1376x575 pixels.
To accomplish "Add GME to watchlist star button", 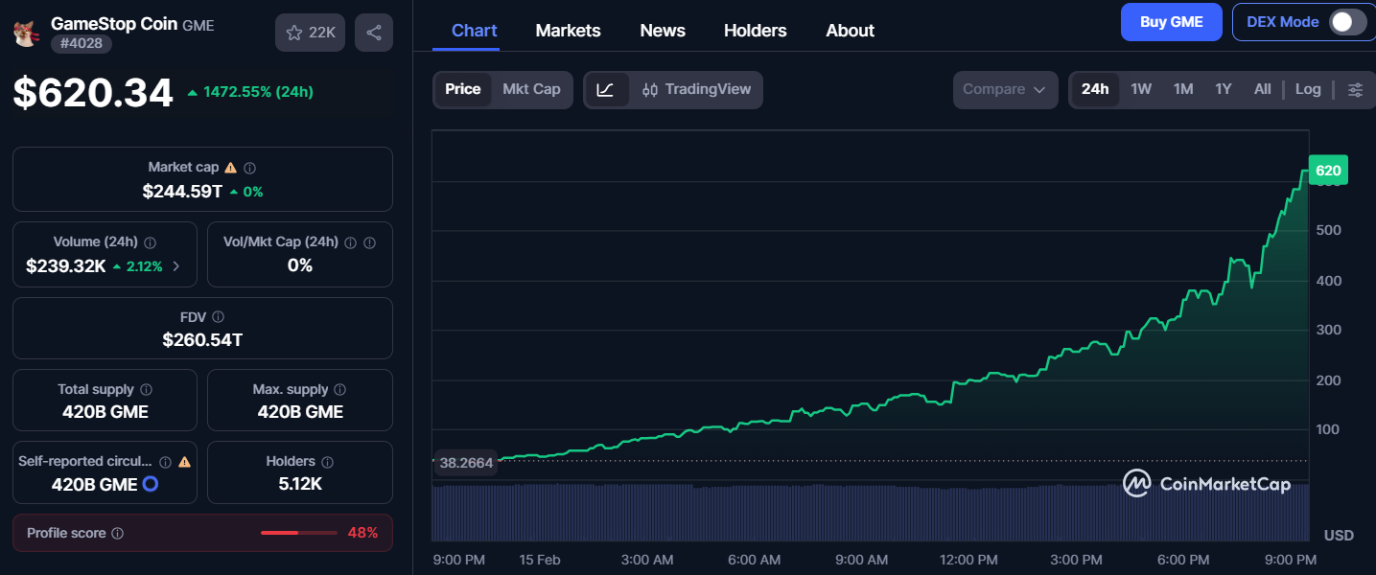I will [310, 33].
